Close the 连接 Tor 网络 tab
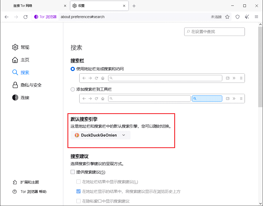The width and height of the screenshot is (263, 206). pyautogui.click(x=65, y=6)
